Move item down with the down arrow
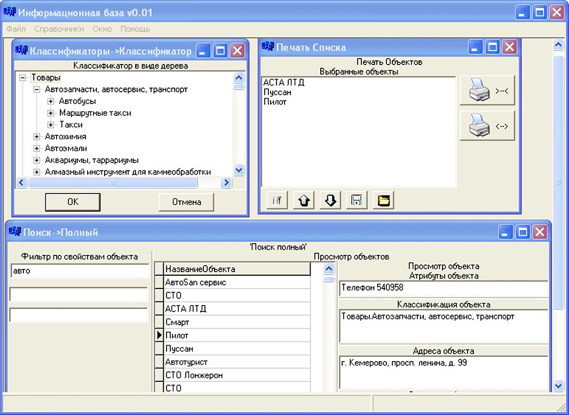569x415 pixels. tap(330, 200)
